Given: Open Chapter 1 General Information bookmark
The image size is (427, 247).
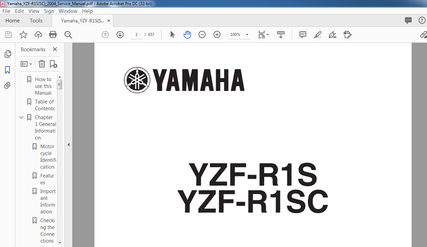Looking at the screenshot, I should click(45, 128).
